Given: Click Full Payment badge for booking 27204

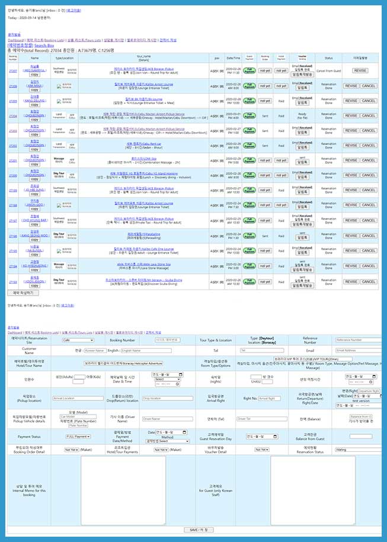Looking at the screenshot, I should 250,116.
